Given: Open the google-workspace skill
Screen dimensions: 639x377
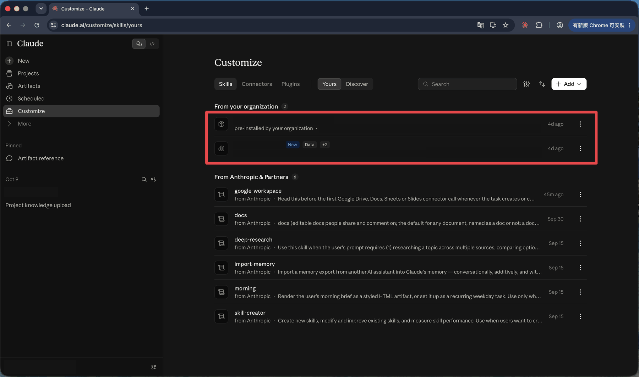Looking at the screenshot, I should [400, 195].
